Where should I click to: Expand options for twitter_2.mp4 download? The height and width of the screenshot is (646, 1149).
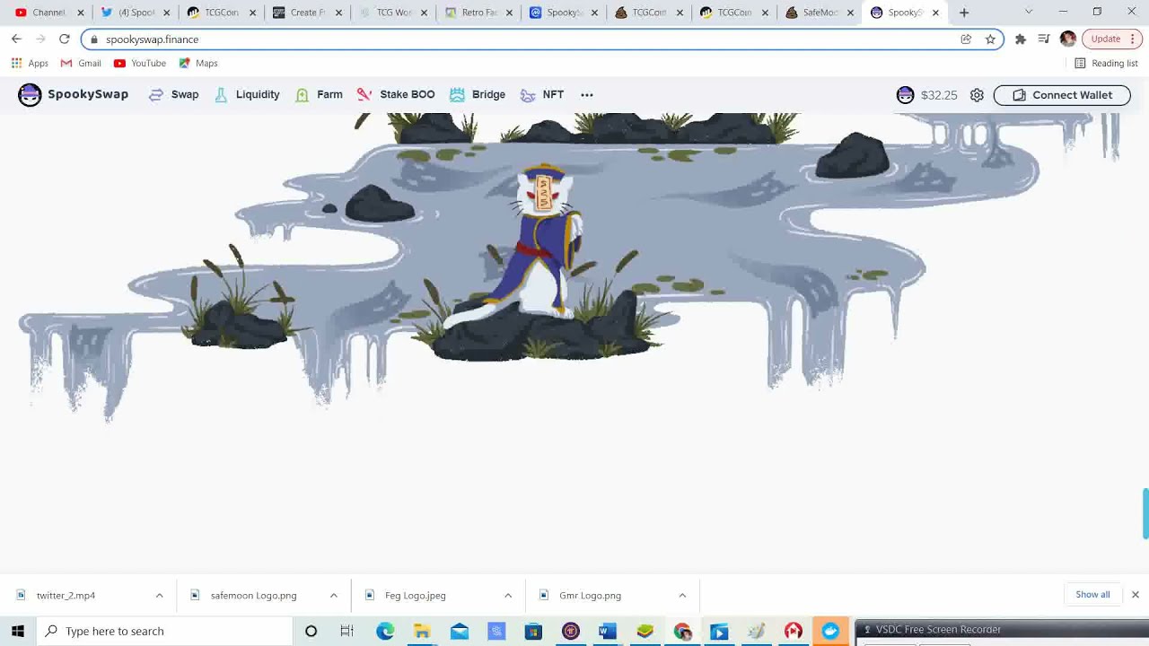coord(159,596)
